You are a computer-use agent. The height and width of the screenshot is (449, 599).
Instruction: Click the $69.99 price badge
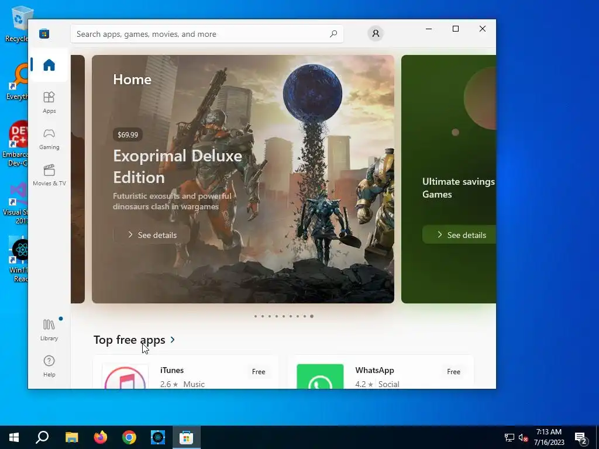pos(128,134)
